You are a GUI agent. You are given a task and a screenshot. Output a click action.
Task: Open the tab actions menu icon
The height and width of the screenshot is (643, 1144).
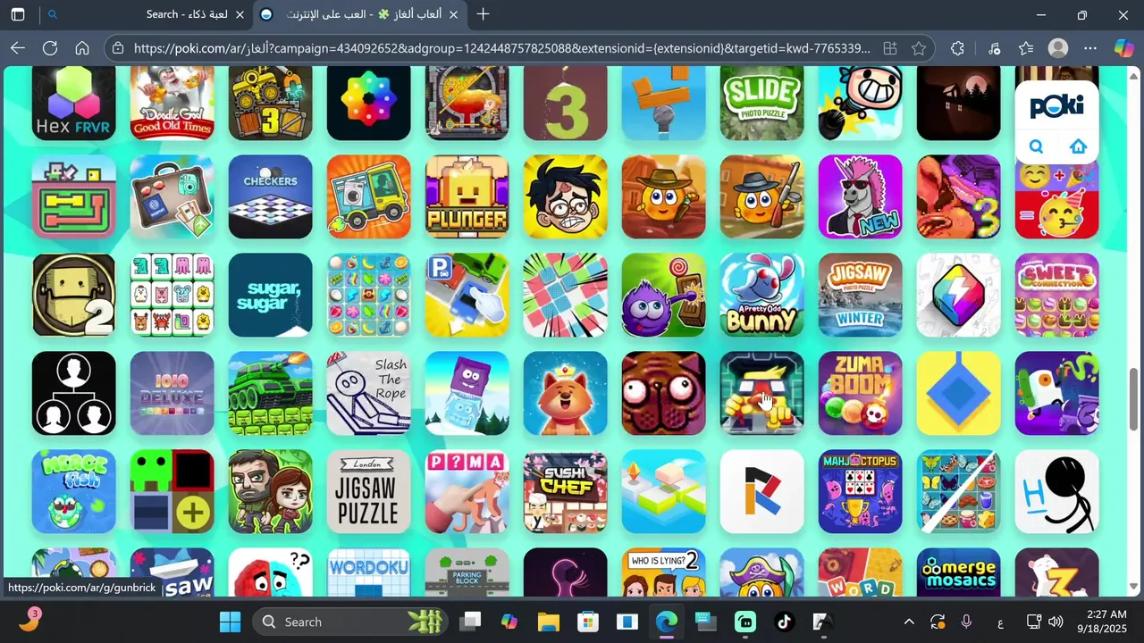click(18, 14)
